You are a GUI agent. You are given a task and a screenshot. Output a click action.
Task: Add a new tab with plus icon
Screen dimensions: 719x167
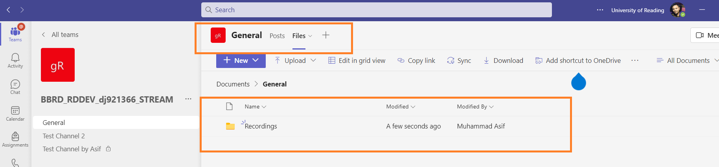coord(325,35)
